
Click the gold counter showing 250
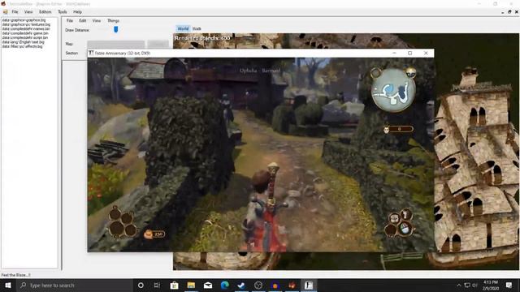coord(154,234)
